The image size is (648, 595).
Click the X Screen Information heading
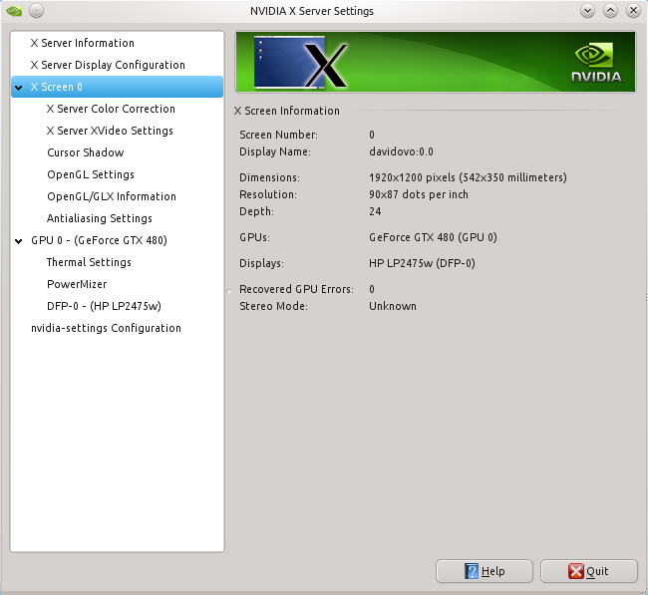[287, 111]
